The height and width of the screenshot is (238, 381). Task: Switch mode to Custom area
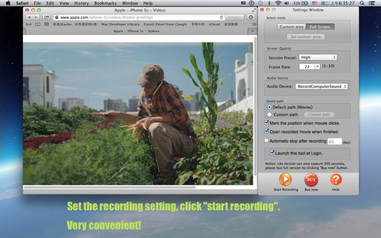point(291,27)
